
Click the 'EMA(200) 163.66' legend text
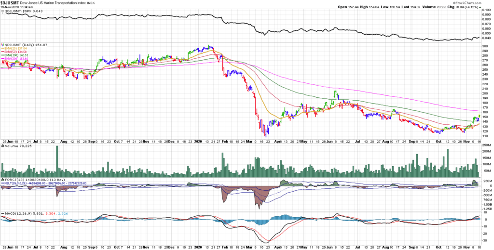coord(17,58)
